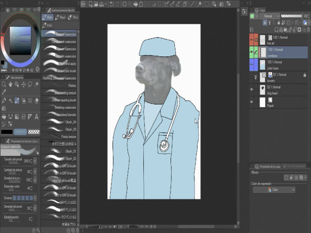This screenshot has height=233, width=311.
Task: Open the Densidad de la pintura dynamics button
Action: click(35, 180)
